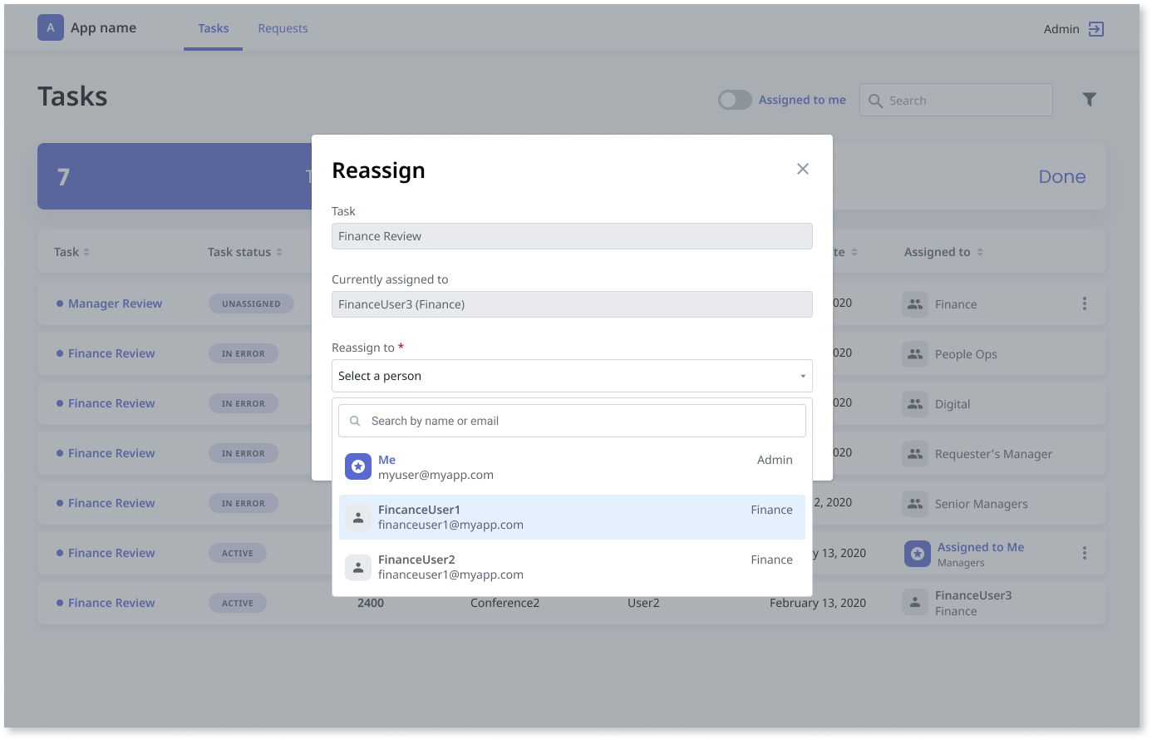
Task: Open a Finance Review task link
Action: pyautogui.click(x=111, y=353)
